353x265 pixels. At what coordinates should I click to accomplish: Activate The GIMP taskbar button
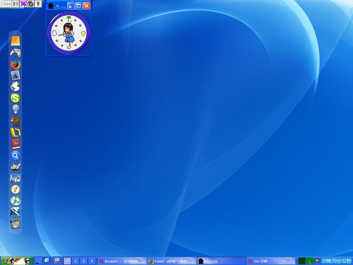pos(271,261)
